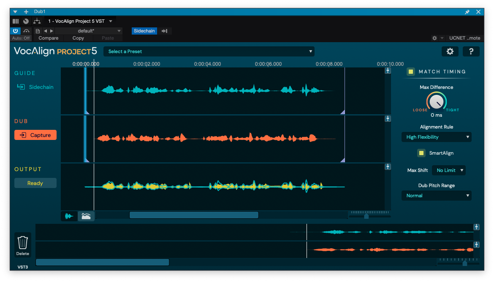Close the Dub1 plugin window

[478, 12]
